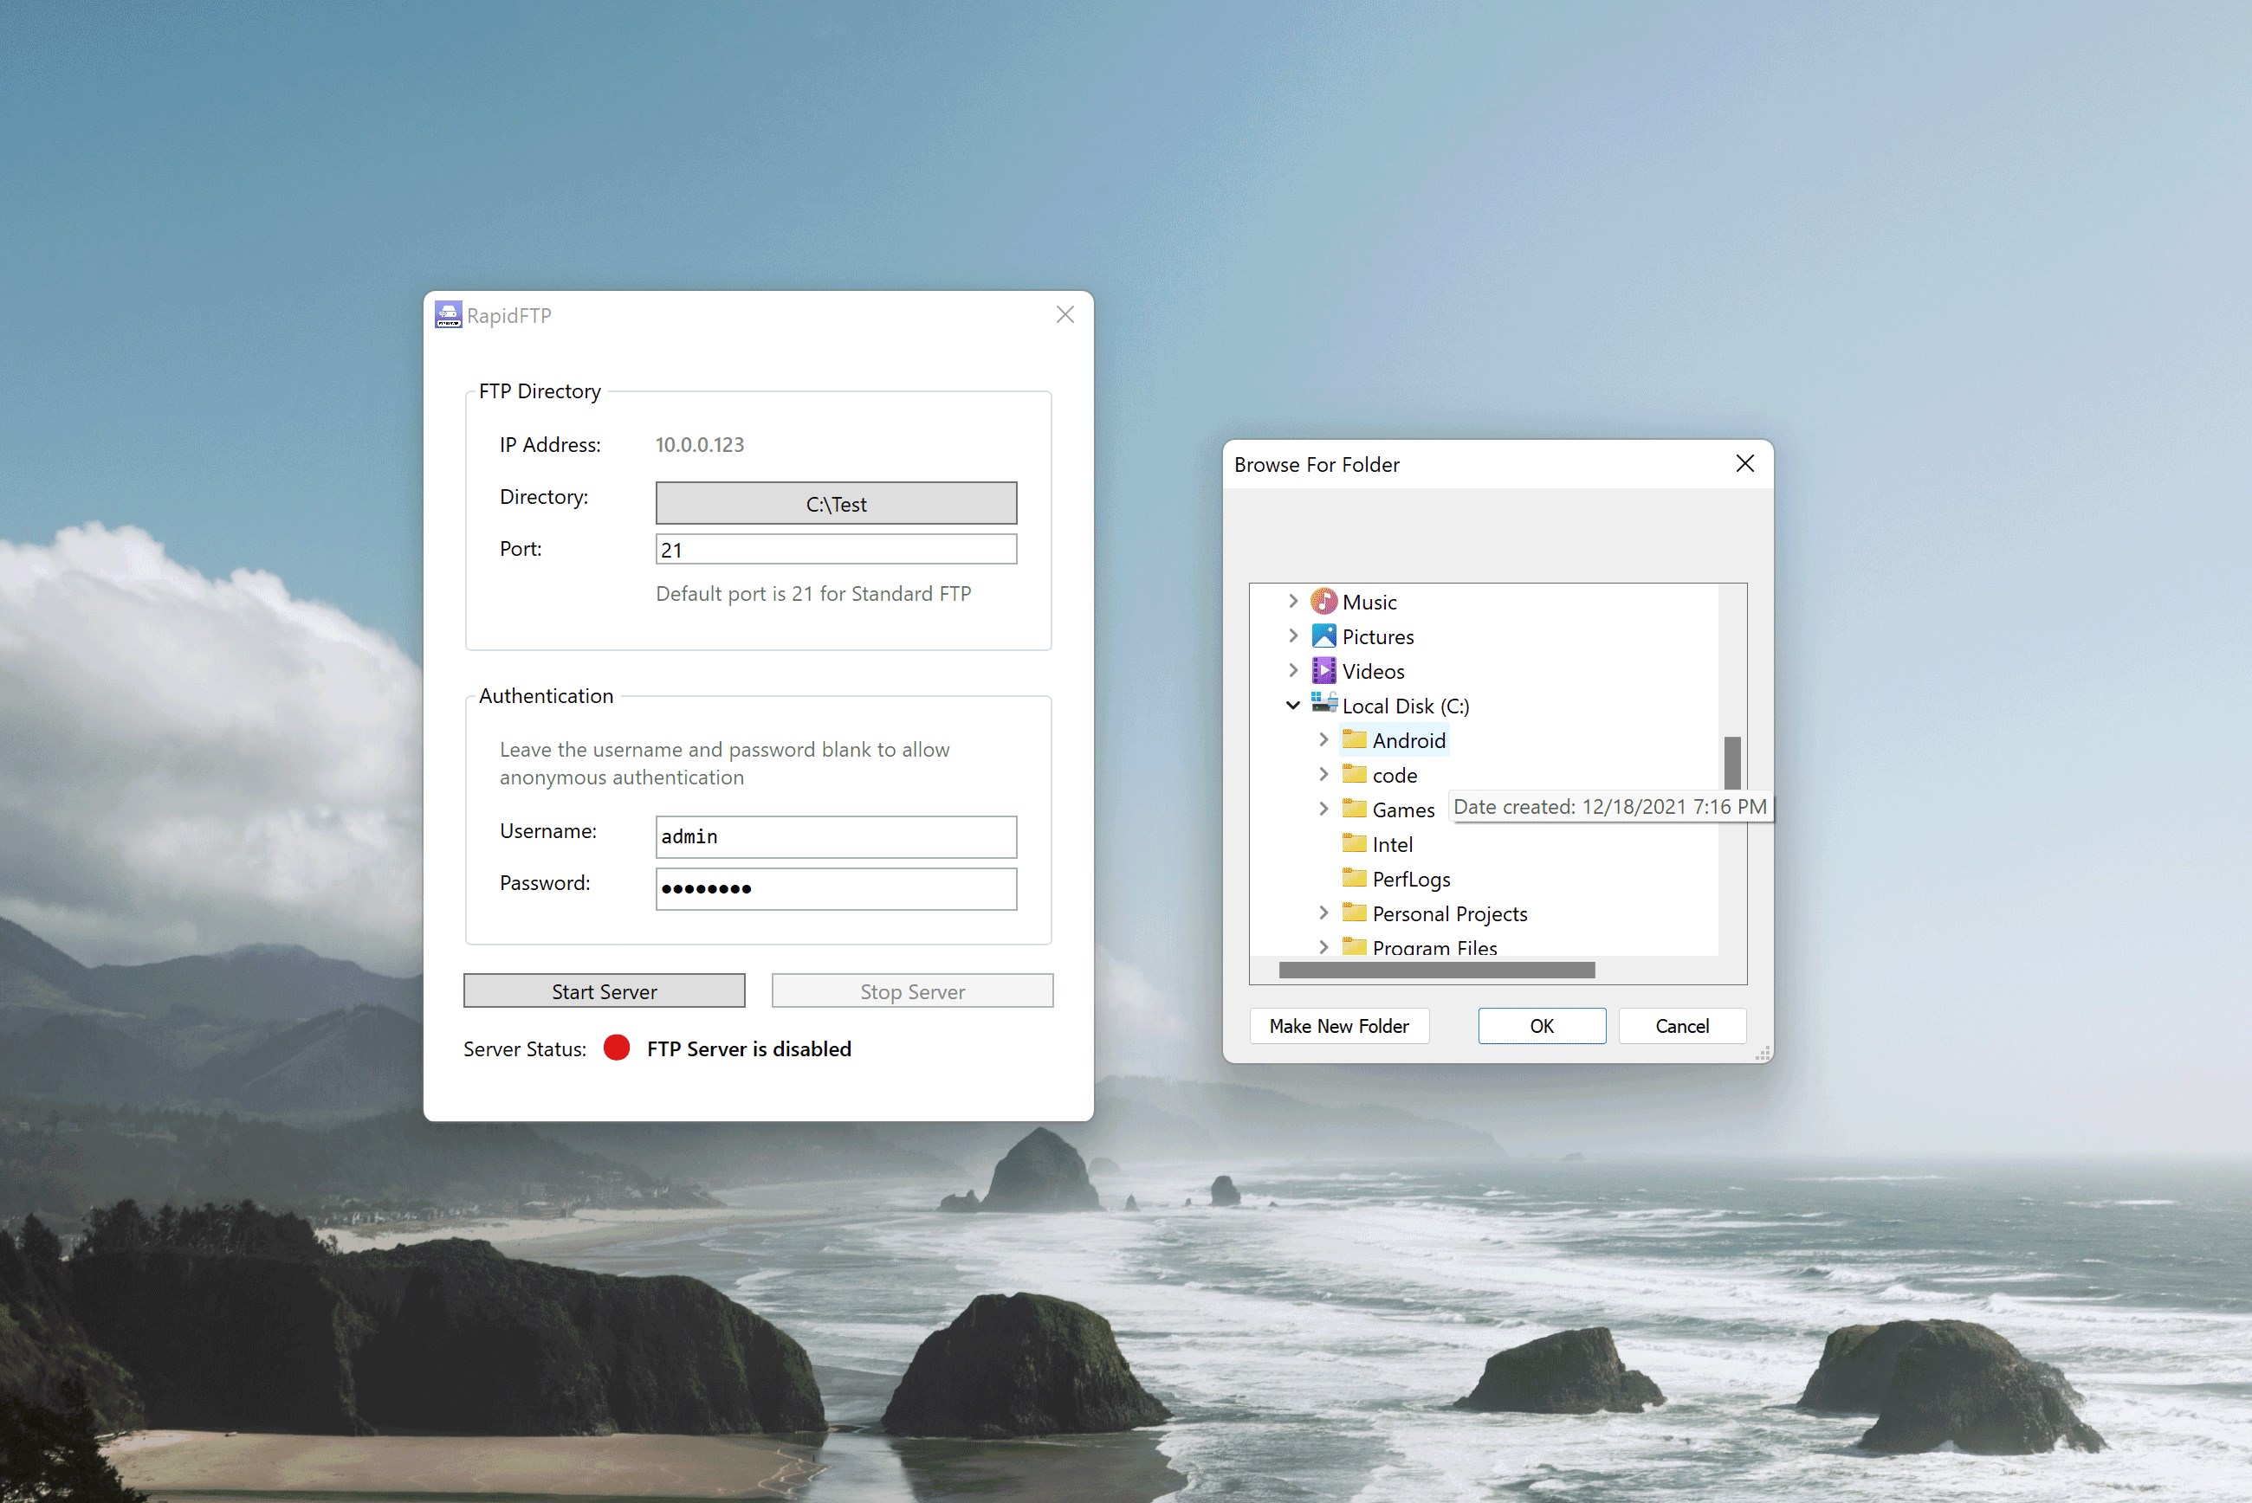Expand the Music folder chevron
2252x1503 pixels.
pos(1292,601)
